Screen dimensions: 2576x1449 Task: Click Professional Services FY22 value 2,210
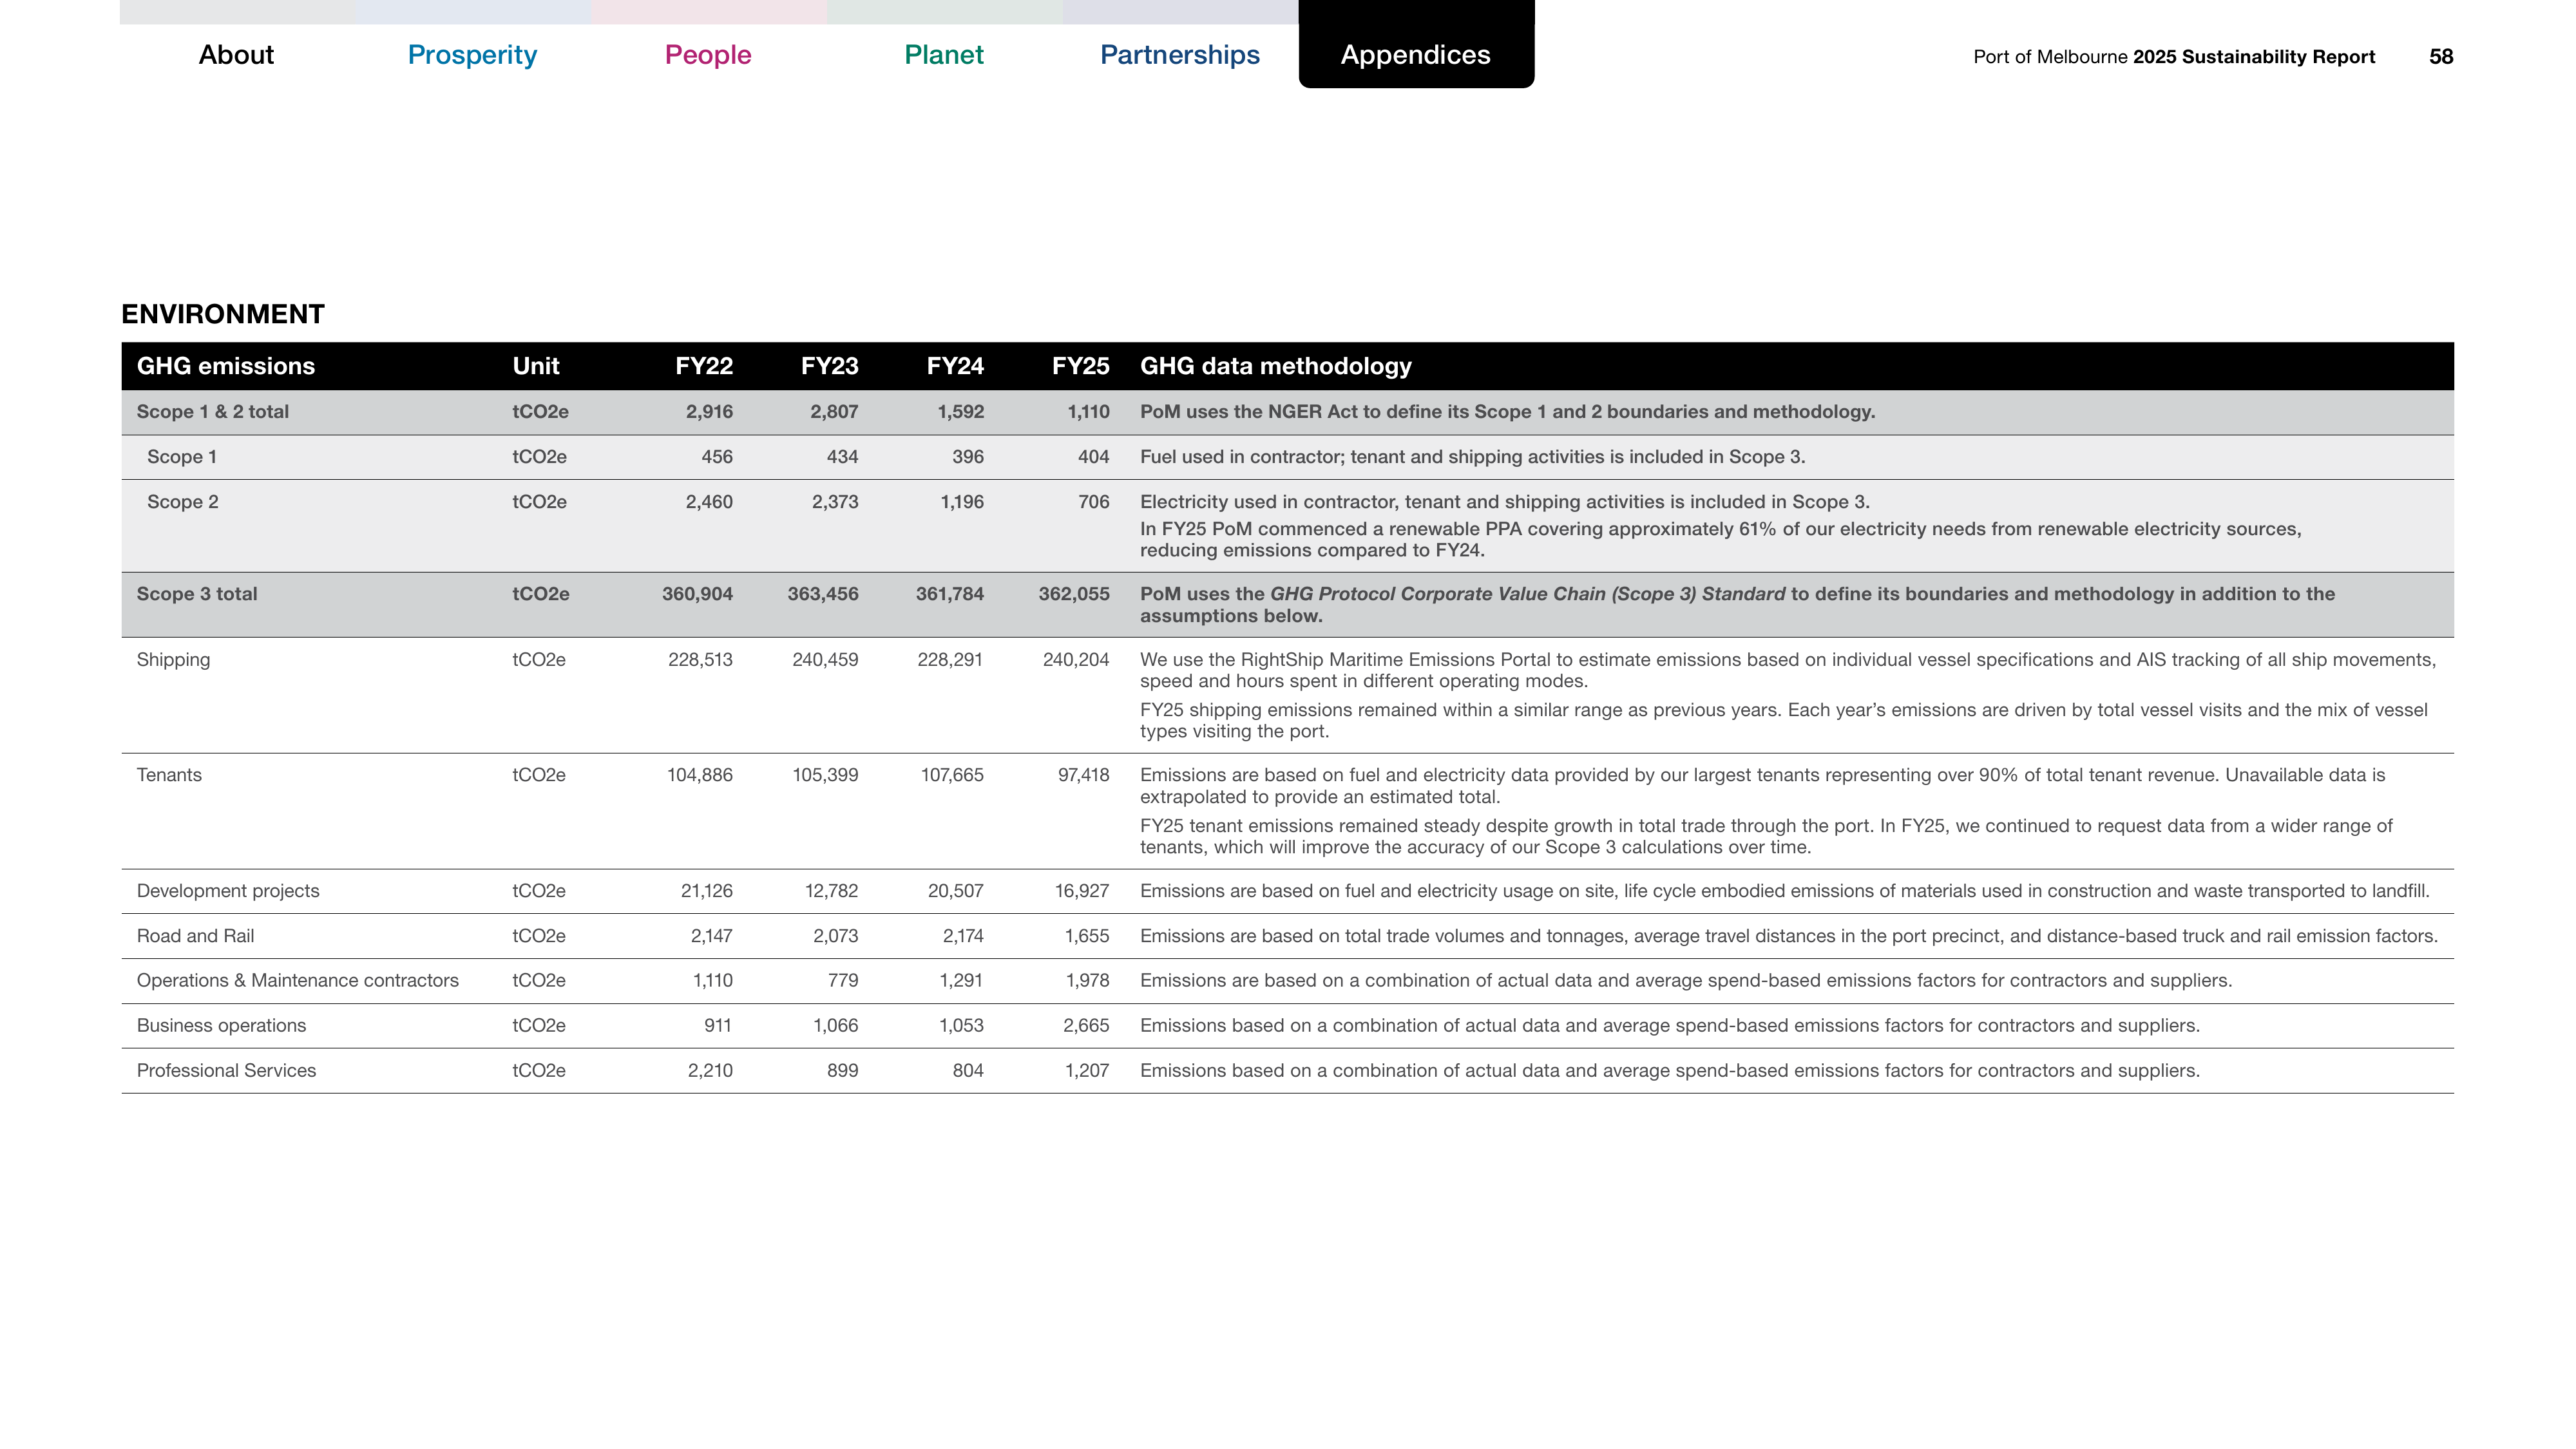[x=710, y=1071]
